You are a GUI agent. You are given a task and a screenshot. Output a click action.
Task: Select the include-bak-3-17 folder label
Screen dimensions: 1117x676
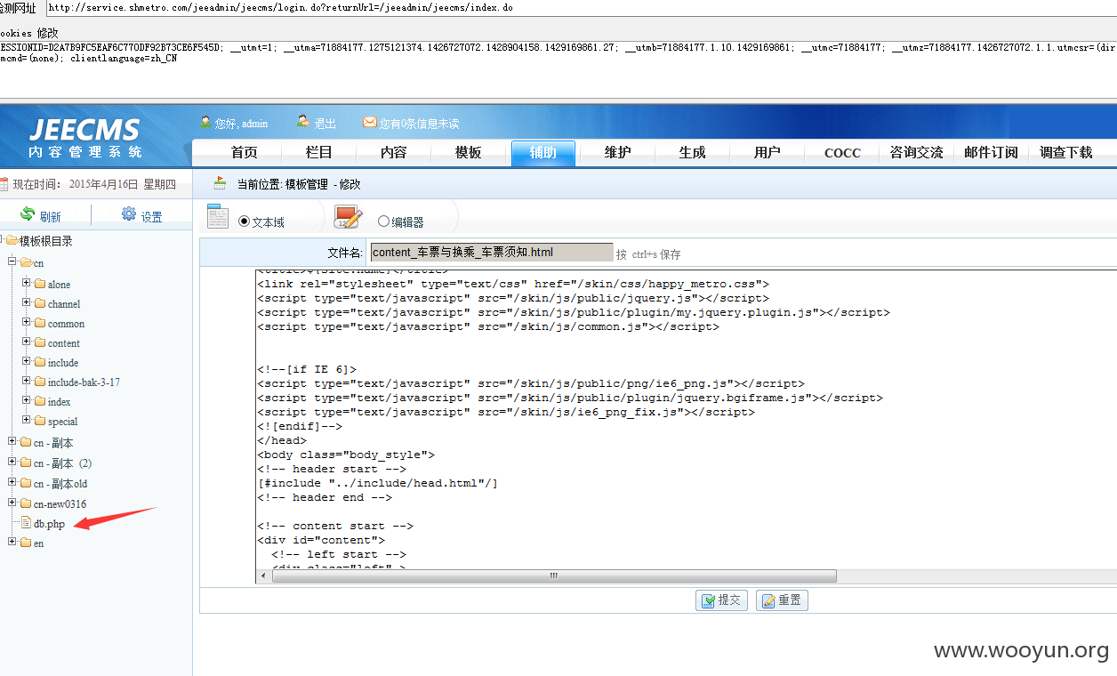84,382
